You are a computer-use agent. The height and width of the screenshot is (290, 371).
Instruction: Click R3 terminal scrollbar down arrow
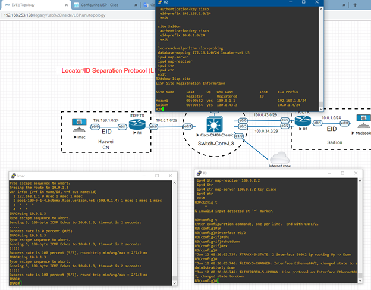(360, 280)
